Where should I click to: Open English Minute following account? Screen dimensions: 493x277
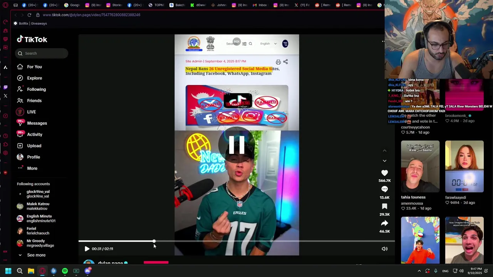(x=37, y=219)
